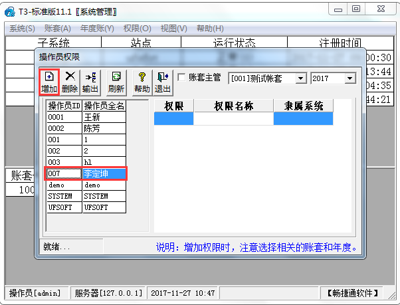The height and width of the screenshot is (305, 400).
Task: Toggle the 账套主管 checkbox
Action: [x=181, y=77]
